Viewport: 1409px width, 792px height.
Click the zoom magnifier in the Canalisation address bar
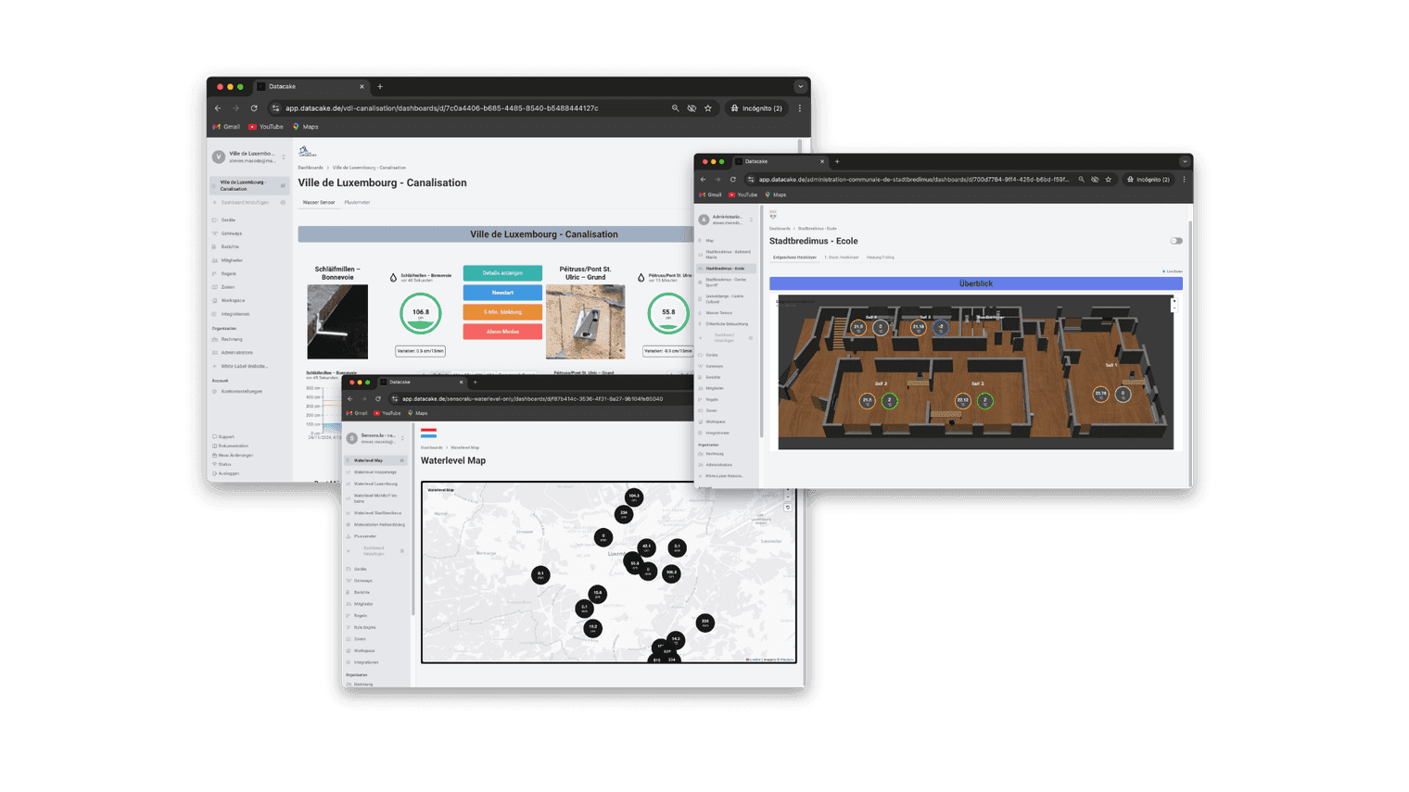coord(676,108)
